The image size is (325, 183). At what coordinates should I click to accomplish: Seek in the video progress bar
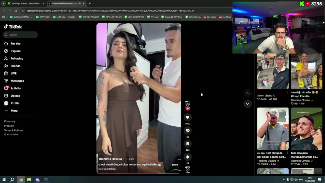click(x=139, y=173)
